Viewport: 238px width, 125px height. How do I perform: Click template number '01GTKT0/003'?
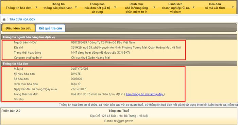pos(80,69)
